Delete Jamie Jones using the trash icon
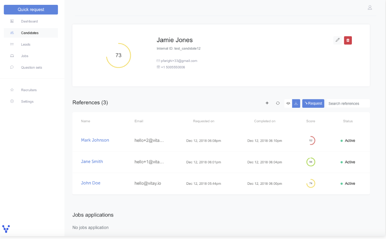Viewport: 386px width, 239px height. tap(348, 40)
